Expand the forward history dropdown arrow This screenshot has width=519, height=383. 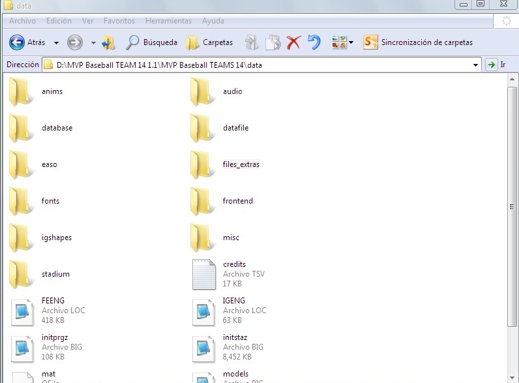93,43
